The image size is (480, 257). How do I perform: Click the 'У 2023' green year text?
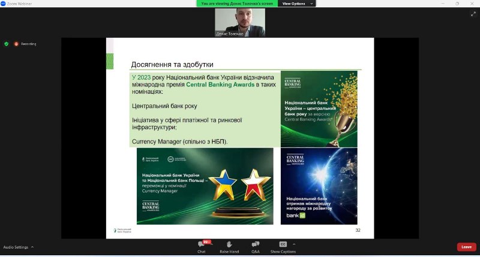[141, 77]
